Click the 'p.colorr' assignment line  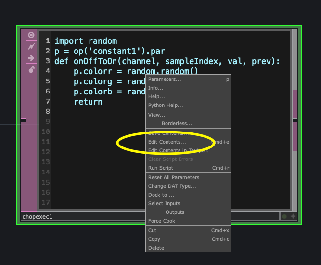click(x=136, y=71)
